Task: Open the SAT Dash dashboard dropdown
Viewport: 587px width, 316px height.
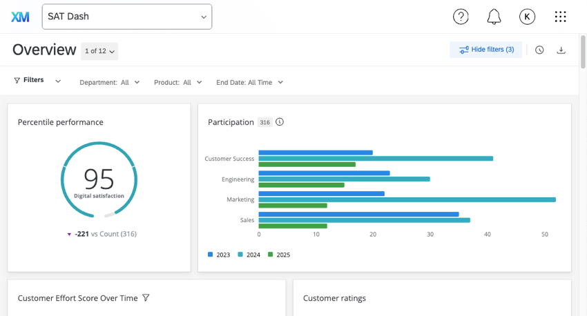Action: pyautogui.click(x=127, y=17)
